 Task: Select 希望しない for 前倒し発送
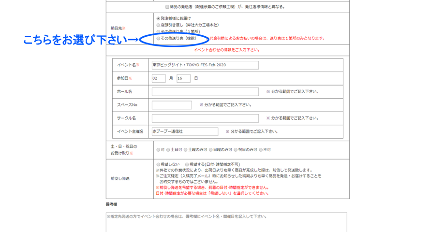tap(158, 165)
